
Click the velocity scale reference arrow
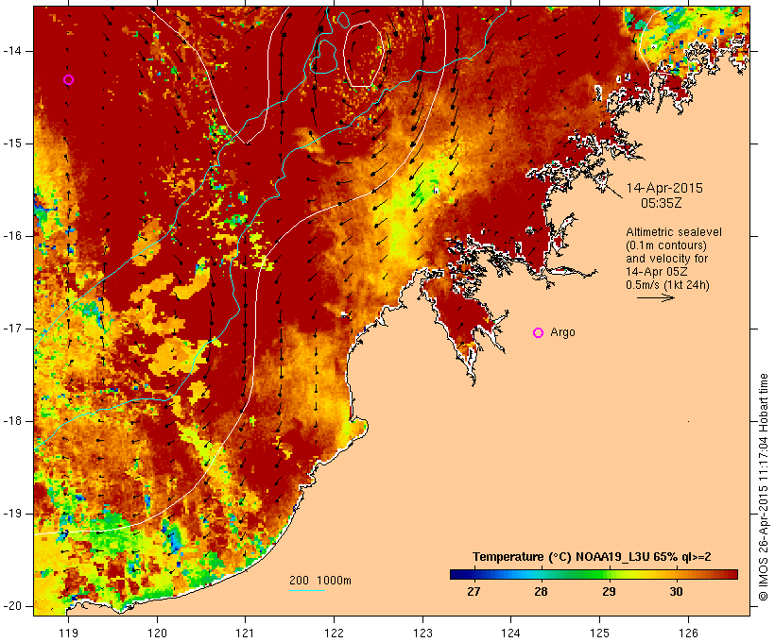point(656,297)
